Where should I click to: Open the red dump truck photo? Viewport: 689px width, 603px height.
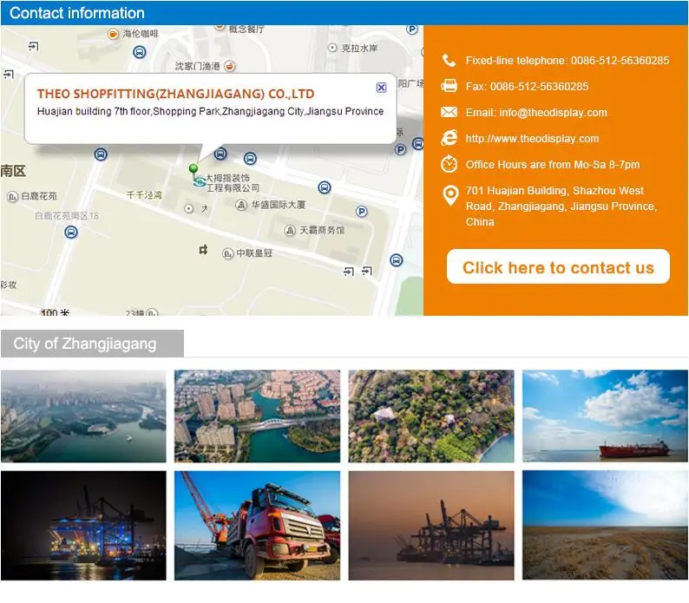point(257,525)
